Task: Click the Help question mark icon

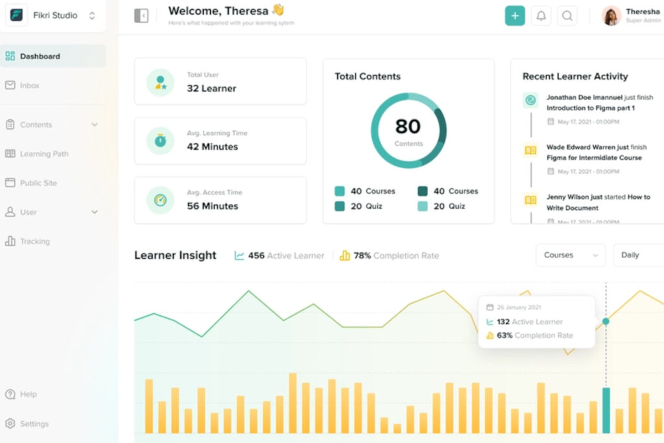Action: [10, 394]
